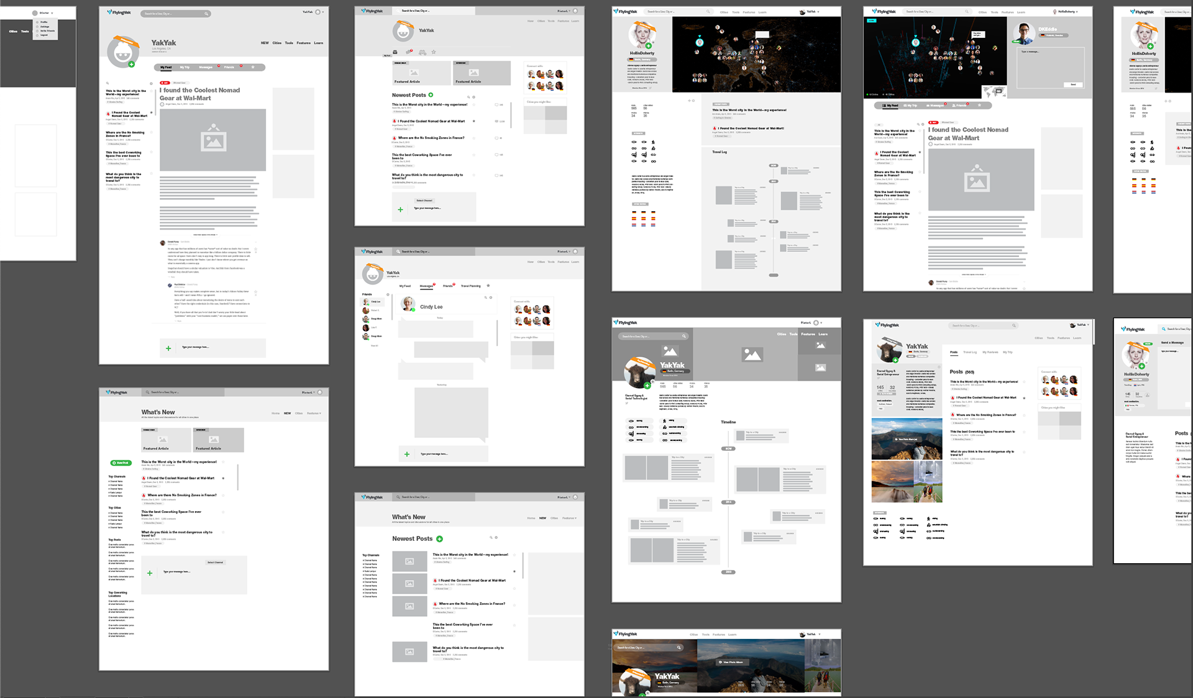
Task: Click the gear icon next to Friends heading
Action: [388, 294]
